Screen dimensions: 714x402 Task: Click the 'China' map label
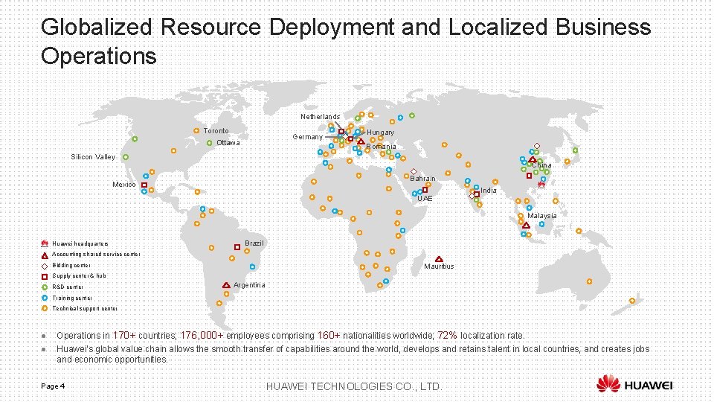542,165
